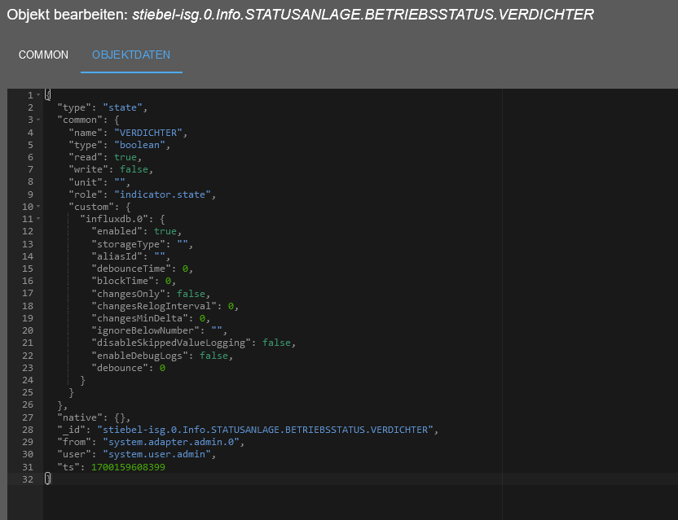Collapse the root object fold arrow on line 1
678x520 pixels.
point(37,95)
